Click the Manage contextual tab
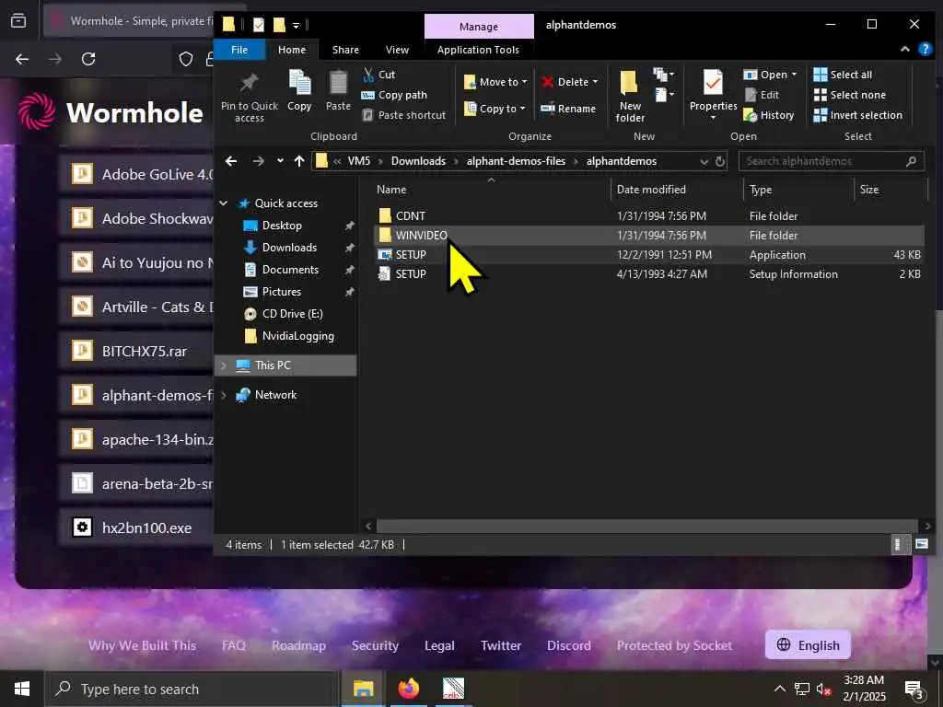The image size is (943, 707). (x=479, y=27)
